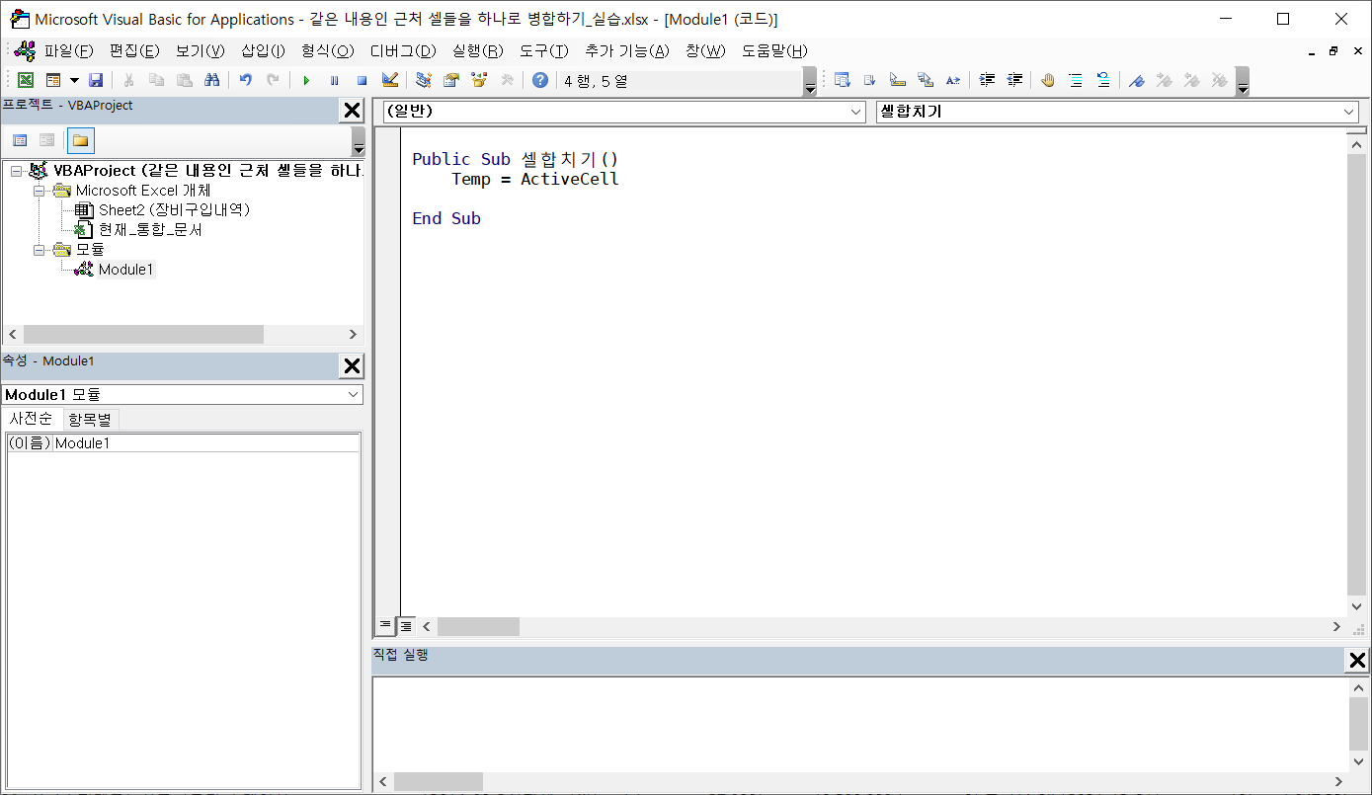
Task: Switch to the 사전순 properties tab
Action: (x=32, y=419)
